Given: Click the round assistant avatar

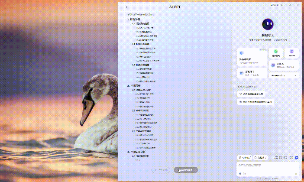Looking at the screenshot, I should point(268,25).
